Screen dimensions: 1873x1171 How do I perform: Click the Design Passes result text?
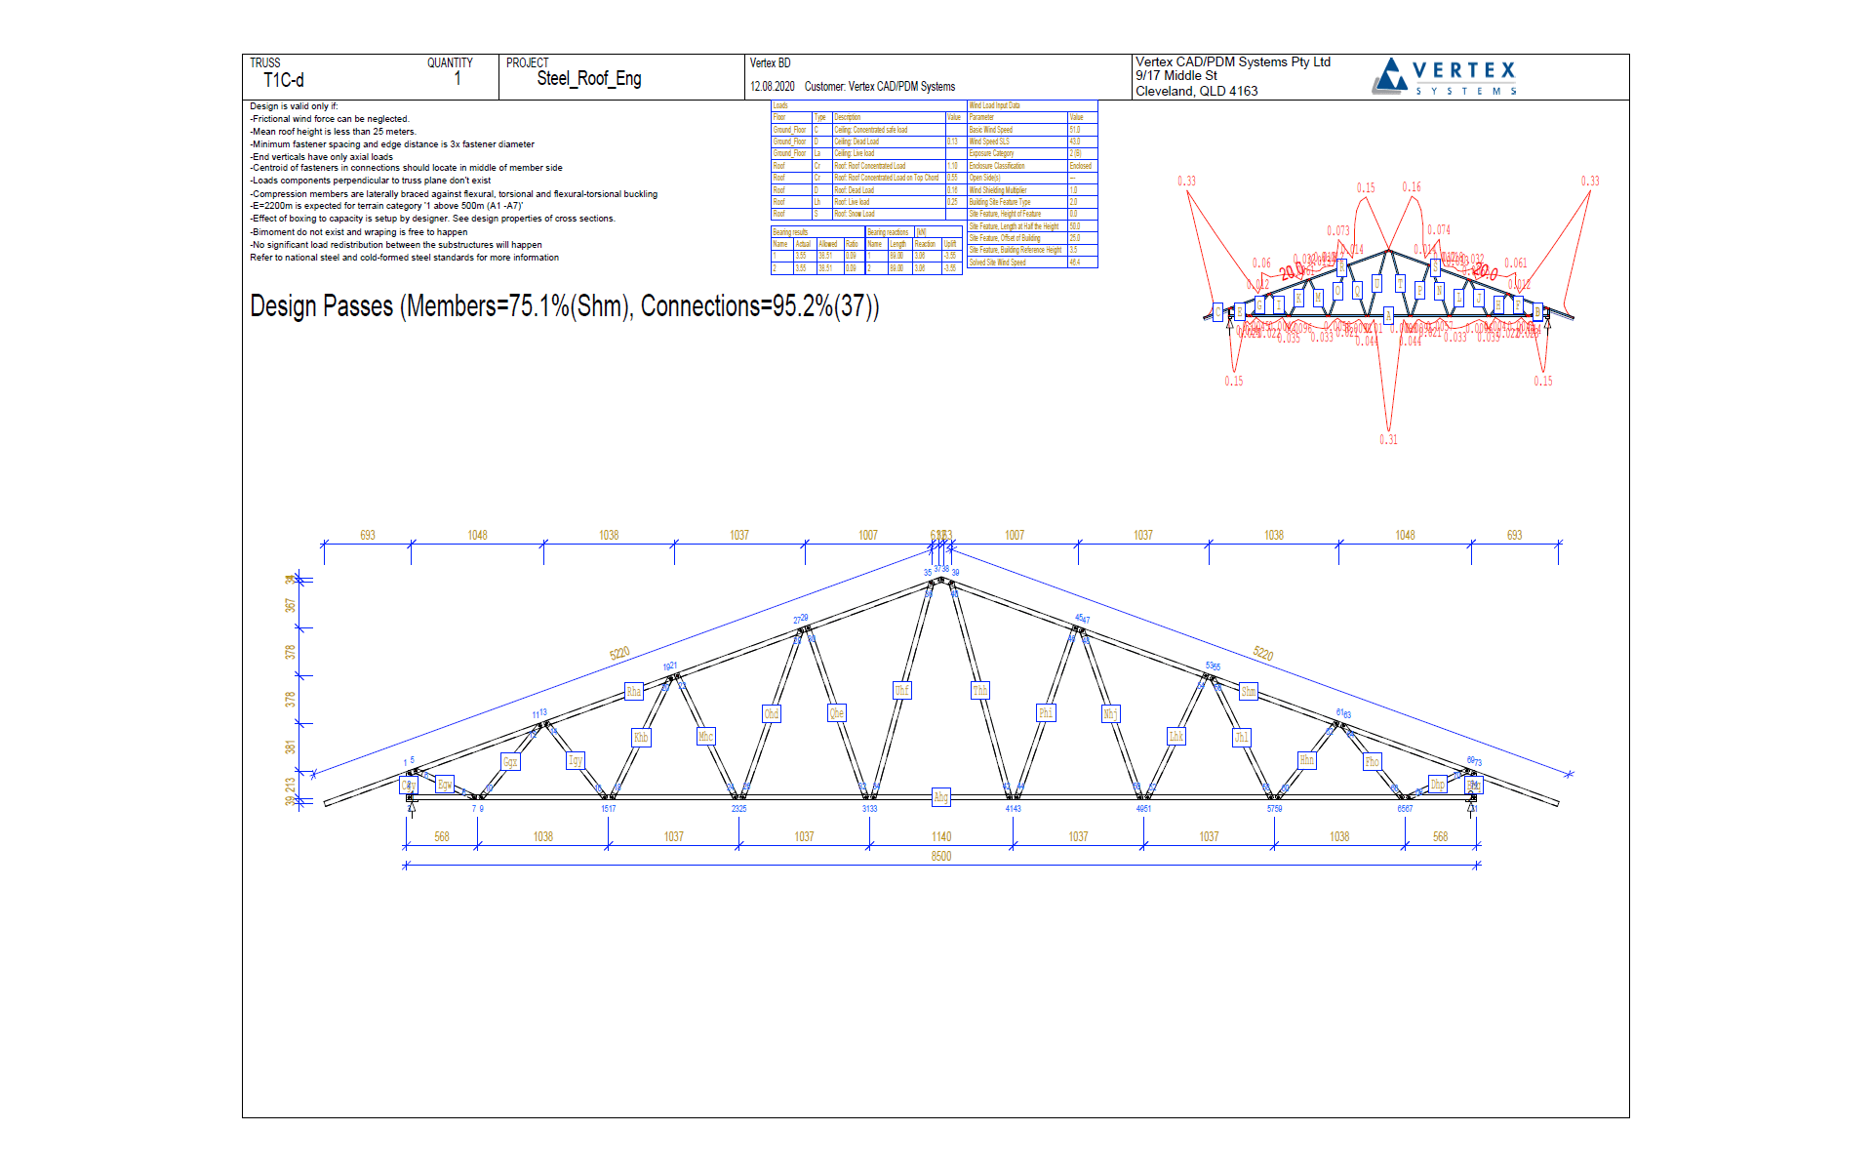tap(564, 306)
